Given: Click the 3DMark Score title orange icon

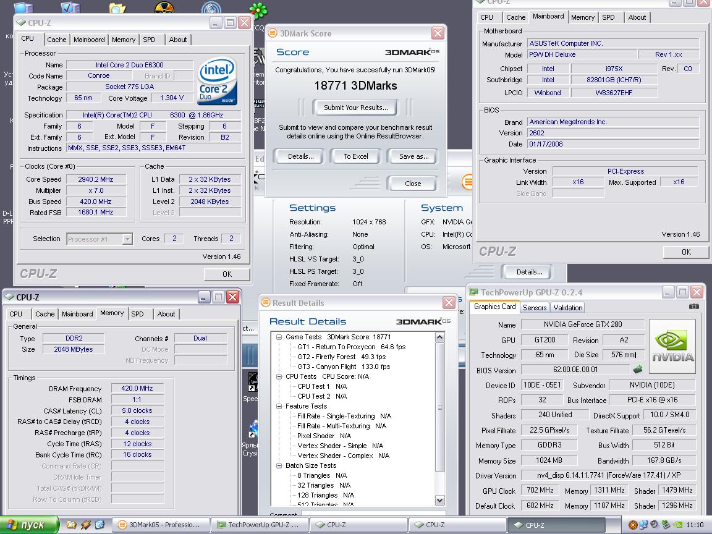Looking at the screenshot, I should coord(273,33).
